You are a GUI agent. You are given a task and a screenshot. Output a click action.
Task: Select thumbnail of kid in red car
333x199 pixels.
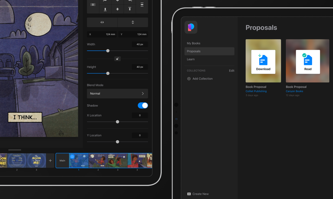137,161
